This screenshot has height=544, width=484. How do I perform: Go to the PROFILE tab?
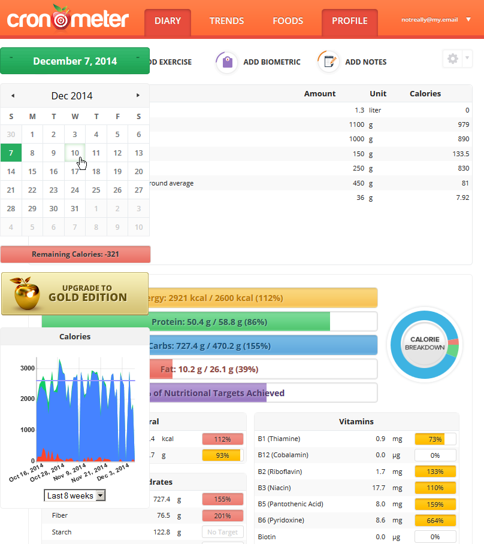click(349, 21)
